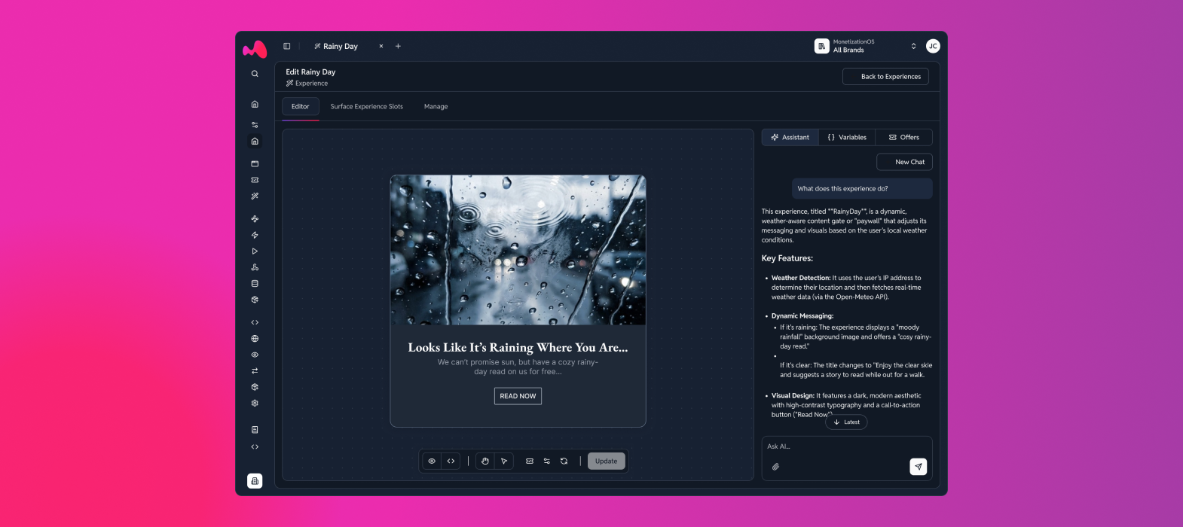Select the pointer select tool
The width and height of the screenshot is (1183, 527).
504,461
